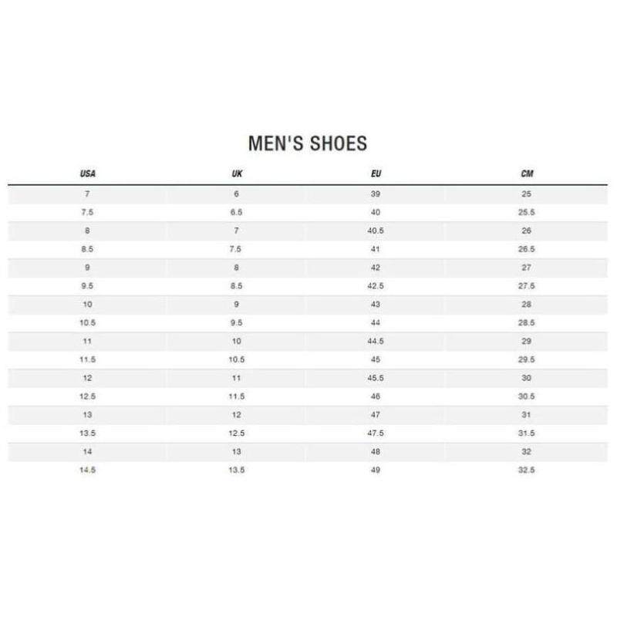Click EU size 44.5 cell
The width and height of the screenshot is (617, 617).
coord(376,341)
